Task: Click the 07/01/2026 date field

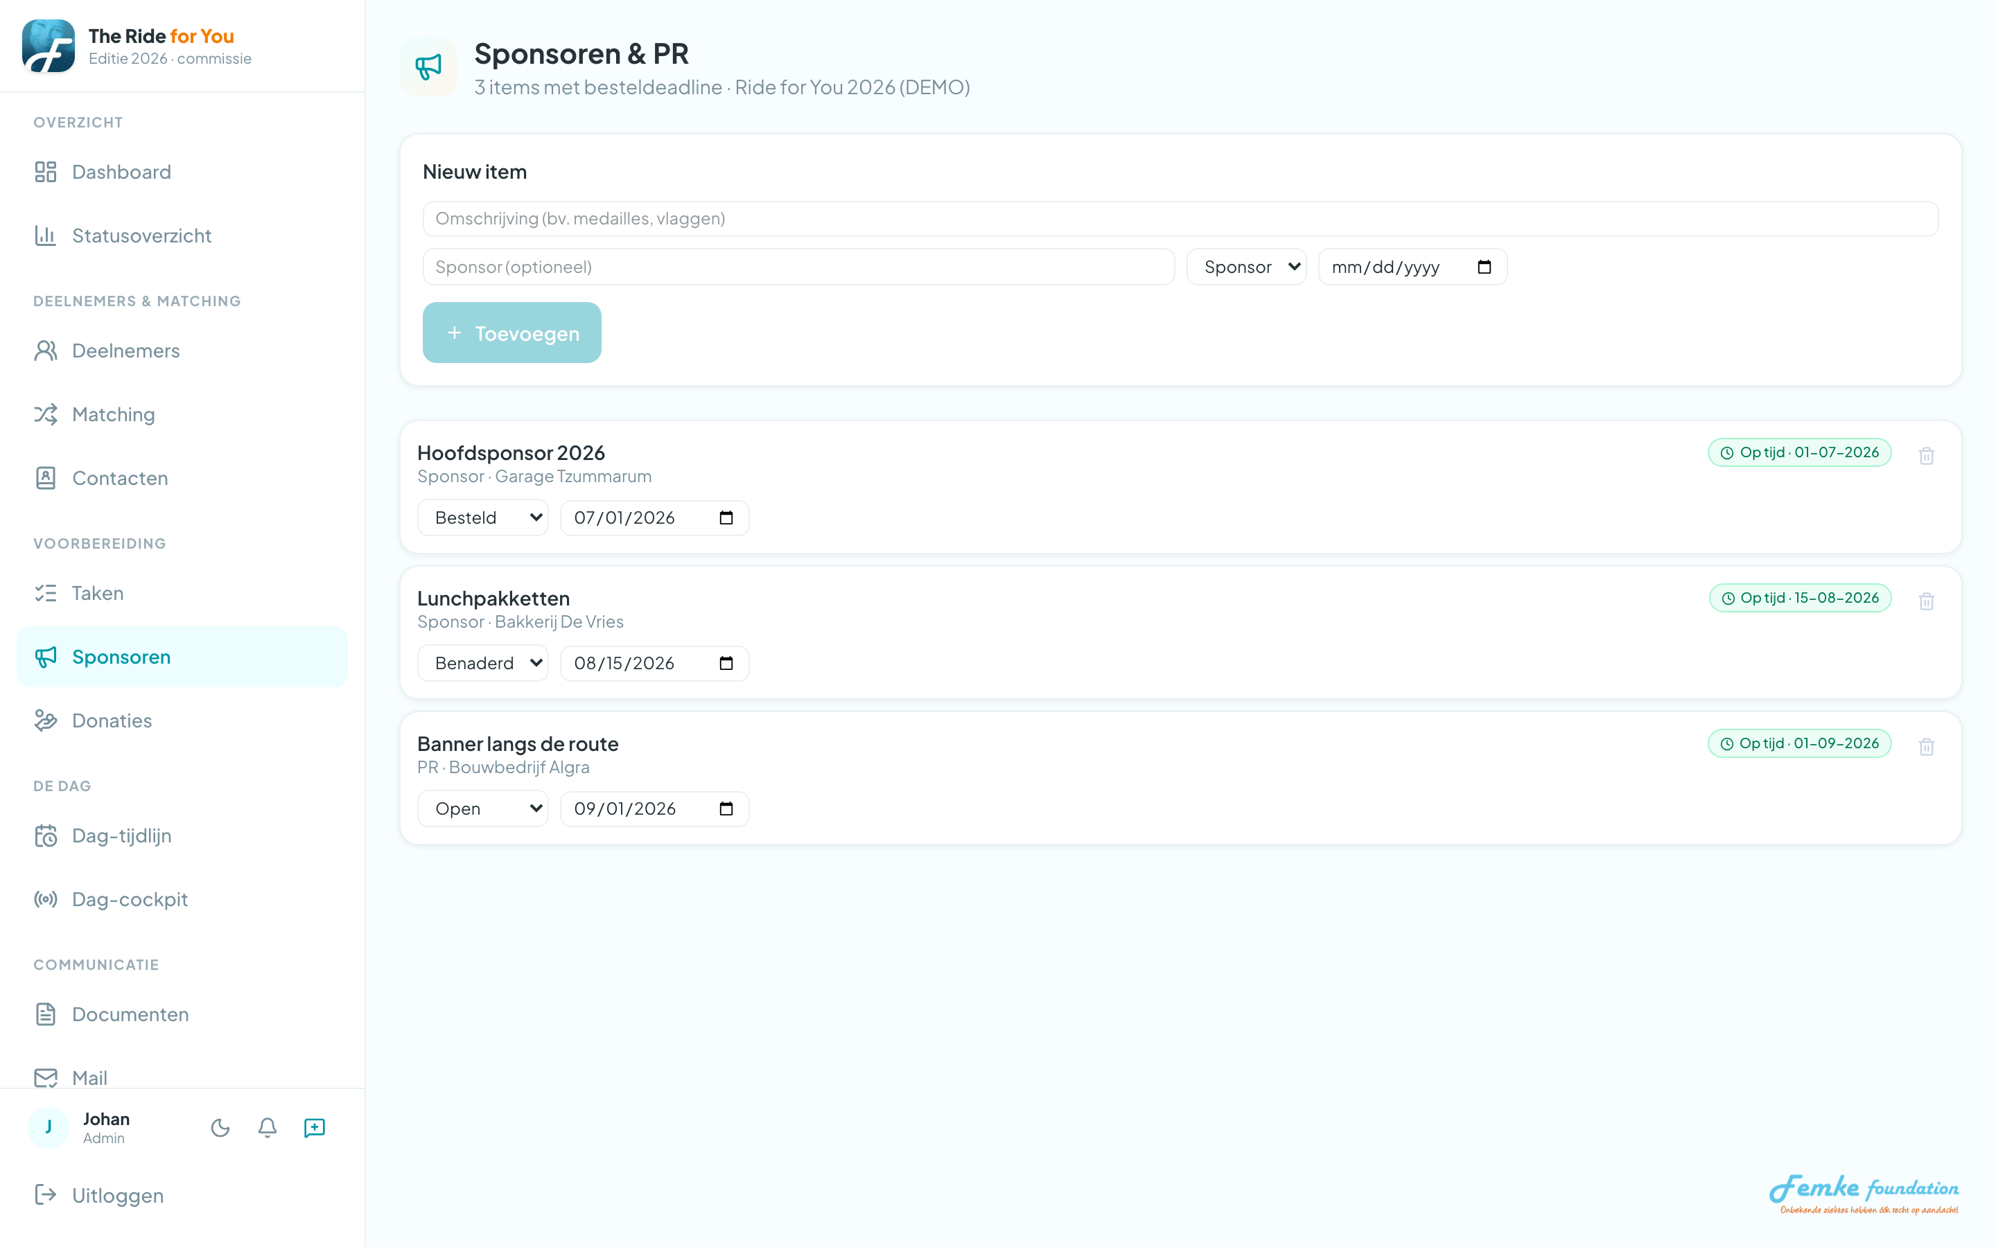Action: pos(654,517)
